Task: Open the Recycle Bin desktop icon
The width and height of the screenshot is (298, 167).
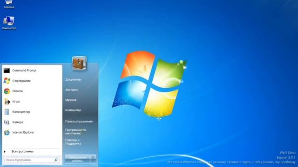Action: coord(9,4)
